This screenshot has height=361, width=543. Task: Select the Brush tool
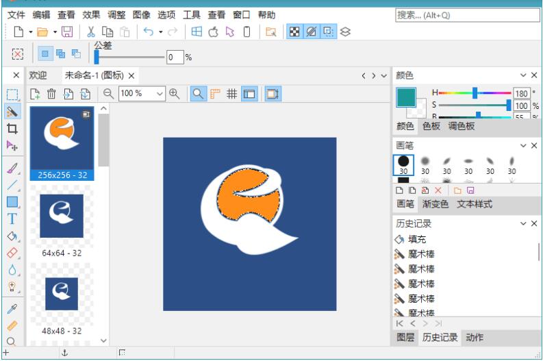click(12, 169)
